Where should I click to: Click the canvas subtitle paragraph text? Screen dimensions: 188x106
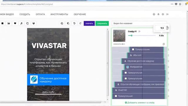pos(48,62)
